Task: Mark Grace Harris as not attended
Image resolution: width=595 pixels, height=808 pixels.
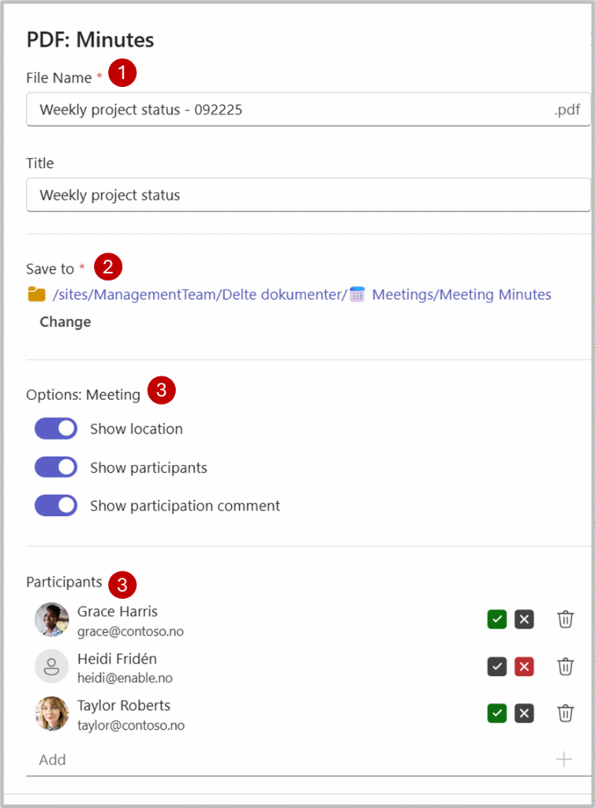Action: 524,619
